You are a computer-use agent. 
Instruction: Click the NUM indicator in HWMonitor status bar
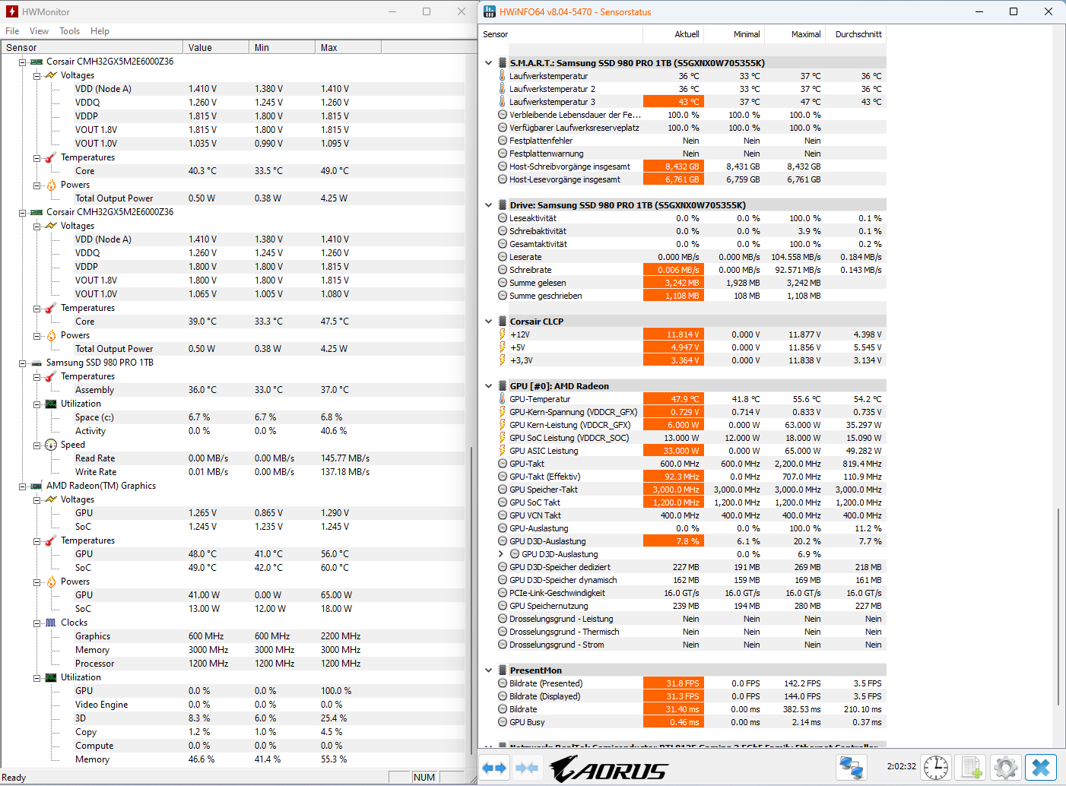click(x=424, y=777)
